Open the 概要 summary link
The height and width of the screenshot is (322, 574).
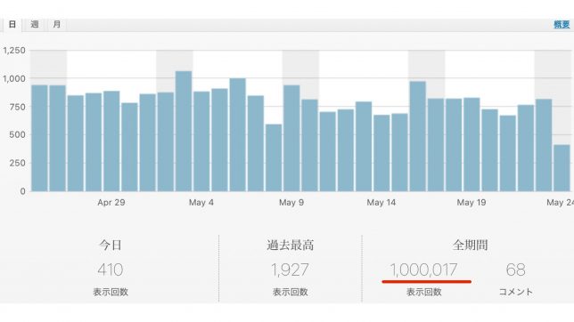(x=562, y=25)
